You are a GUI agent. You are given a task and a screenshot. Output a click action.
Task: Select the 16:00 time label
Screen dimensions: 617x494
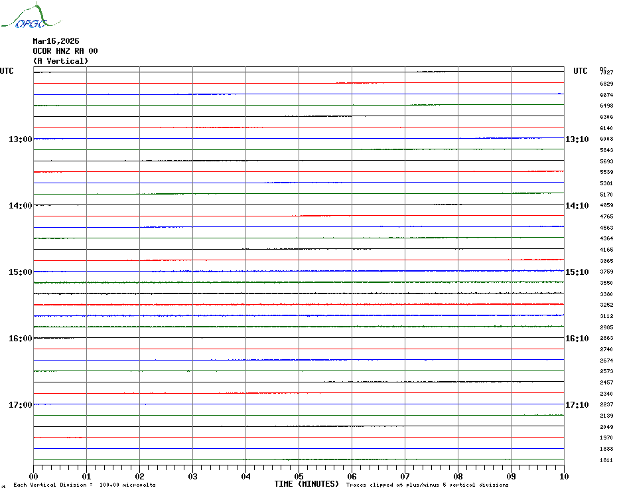[x=21, y=339]
